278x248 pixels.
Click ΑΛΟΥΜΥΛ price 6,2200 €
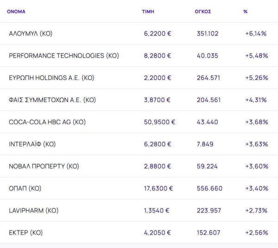click(x=158, y=33)
